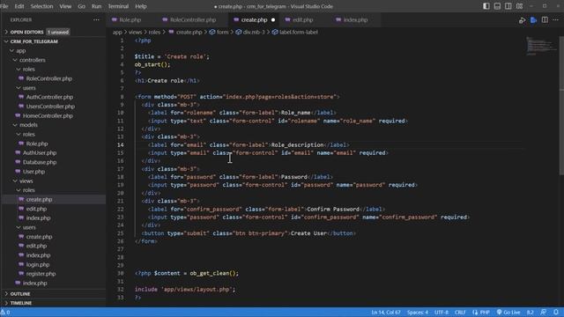Collapse the views folder
Screen dimensions: 564x317
point(26,181)
